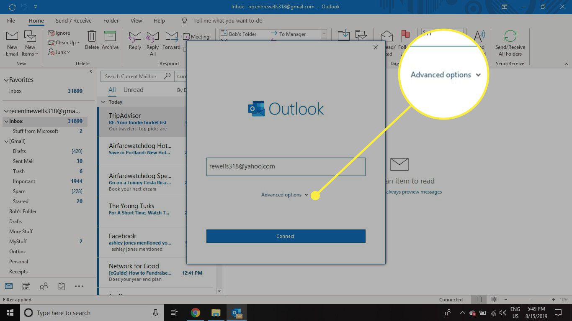572x321 pixels.
Task: Click the email address input field
Action: point(286,166)
